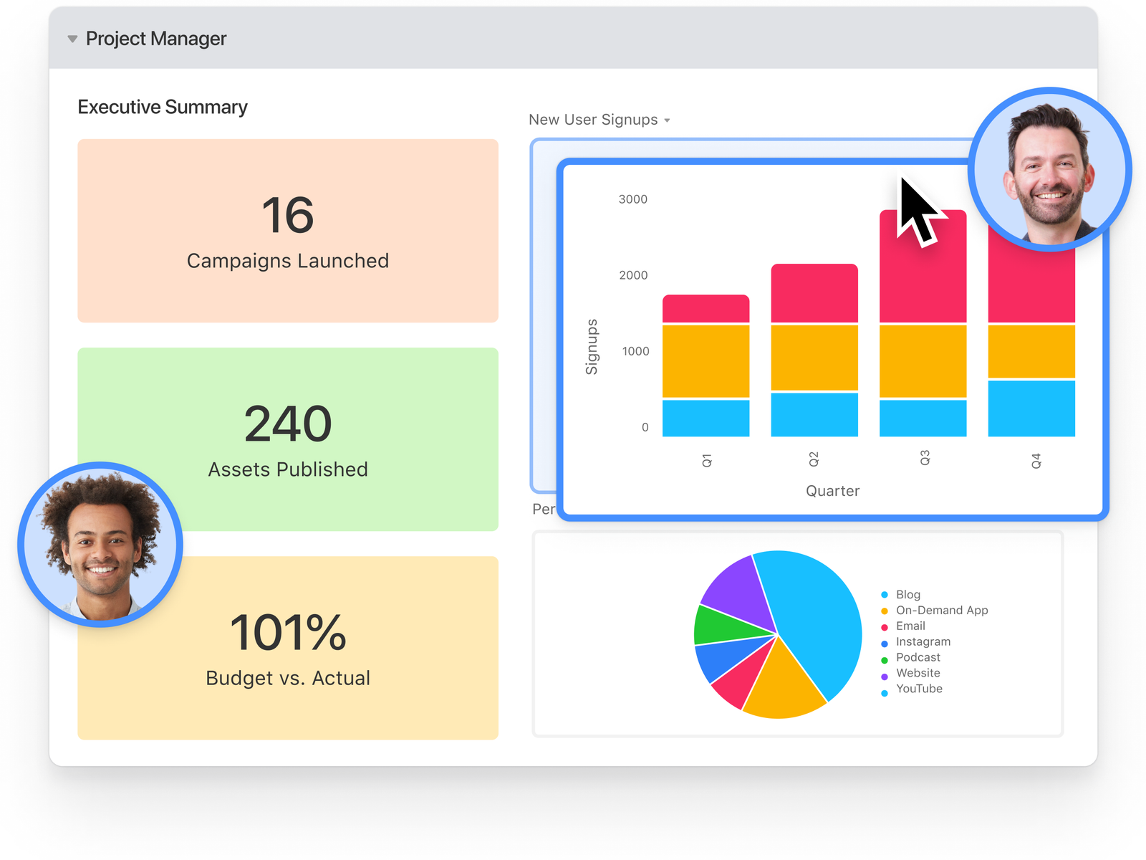
Task: Click the Quarter axis title
Action: click(x=832, y=491)
